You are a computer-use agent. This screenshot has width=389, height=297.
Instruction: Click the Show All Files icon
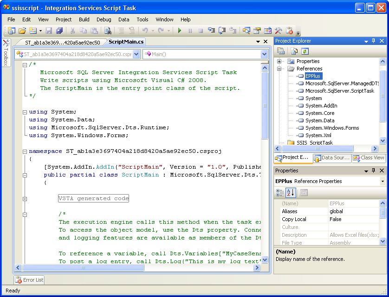293,51
